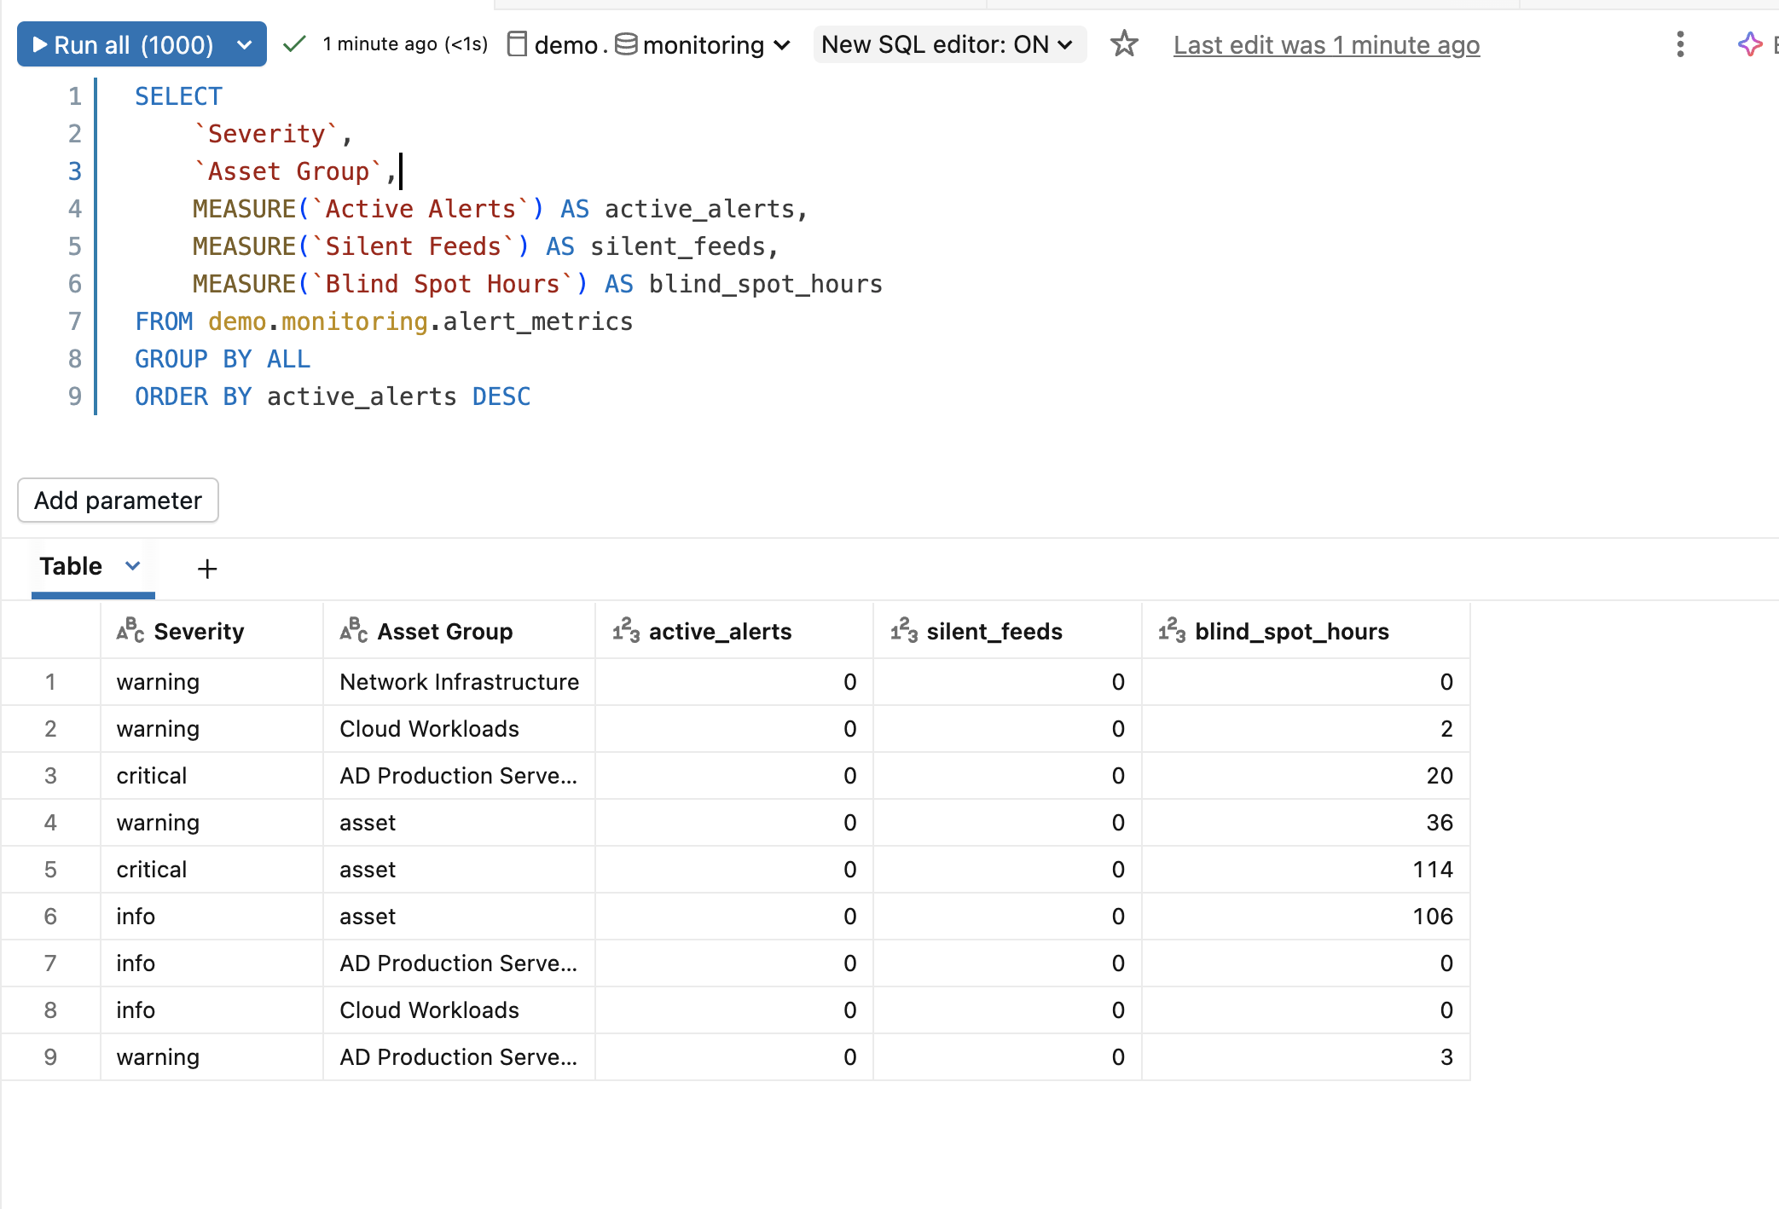This screenshot has width=1779, height=1209.
Task: Star this query as favorite
Action: pos(1124,44)
